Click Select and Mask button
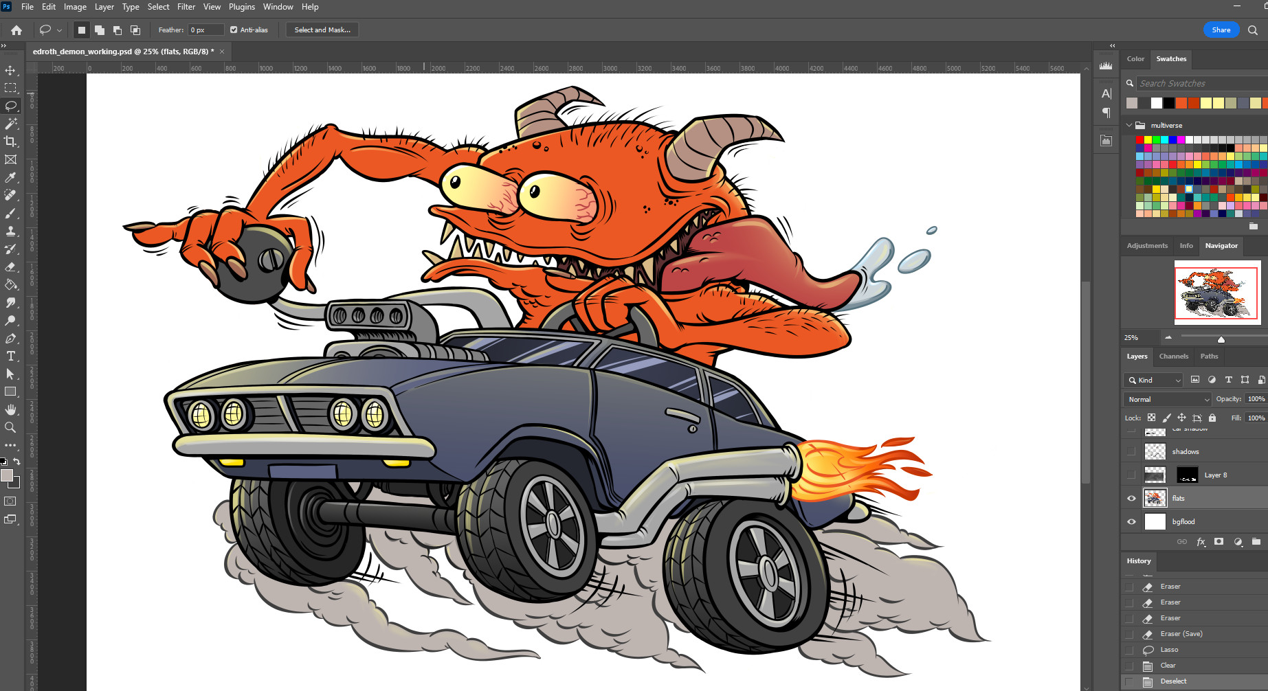Viewport: 1268px width, 691px height. pyautogui.click(x=322, y=30)
